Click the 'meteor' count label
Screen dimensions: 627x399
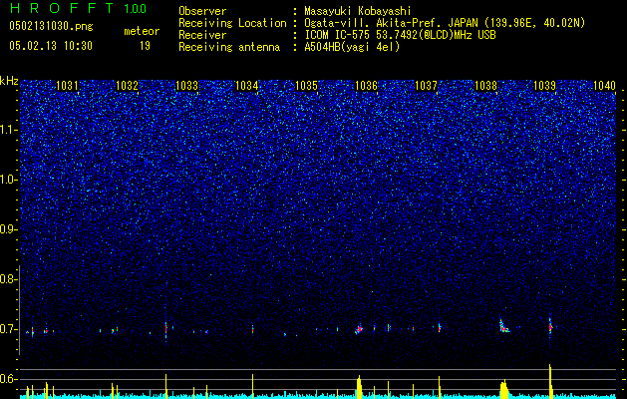[142, 31]
